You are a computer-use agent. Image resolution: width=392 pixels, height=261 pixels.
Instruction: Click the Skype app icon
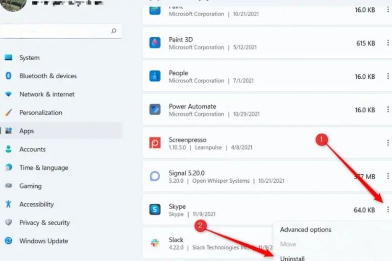(x=155, y=209)
